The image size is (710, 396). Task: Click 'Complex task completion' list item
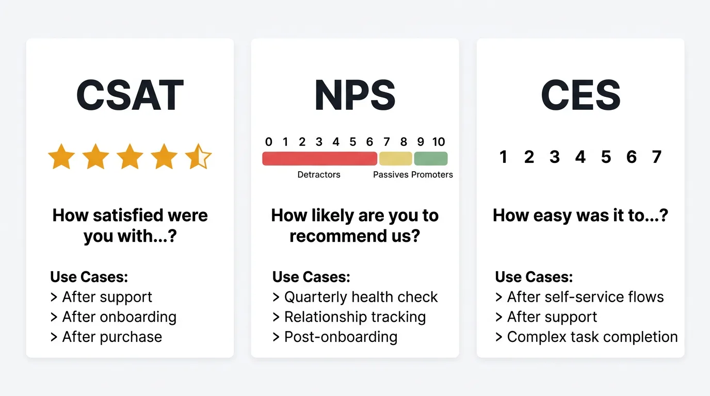592,337
